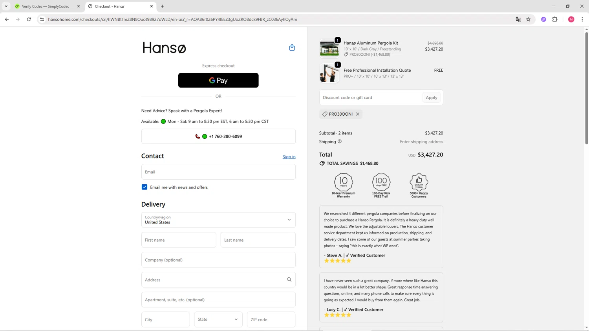The width and height of the screenshot is (589, 331).
Task: Reload the checkout page
Action: tap(29, 19)
